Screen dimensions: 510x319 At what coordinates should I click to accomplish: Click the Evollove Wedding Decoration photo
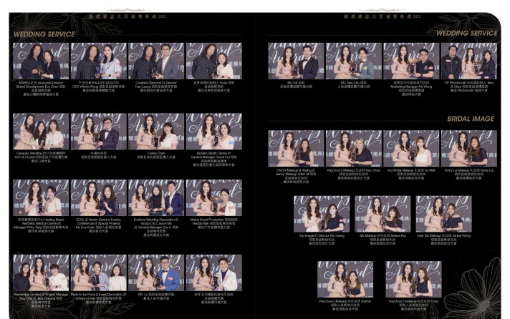tap(156, 198)
